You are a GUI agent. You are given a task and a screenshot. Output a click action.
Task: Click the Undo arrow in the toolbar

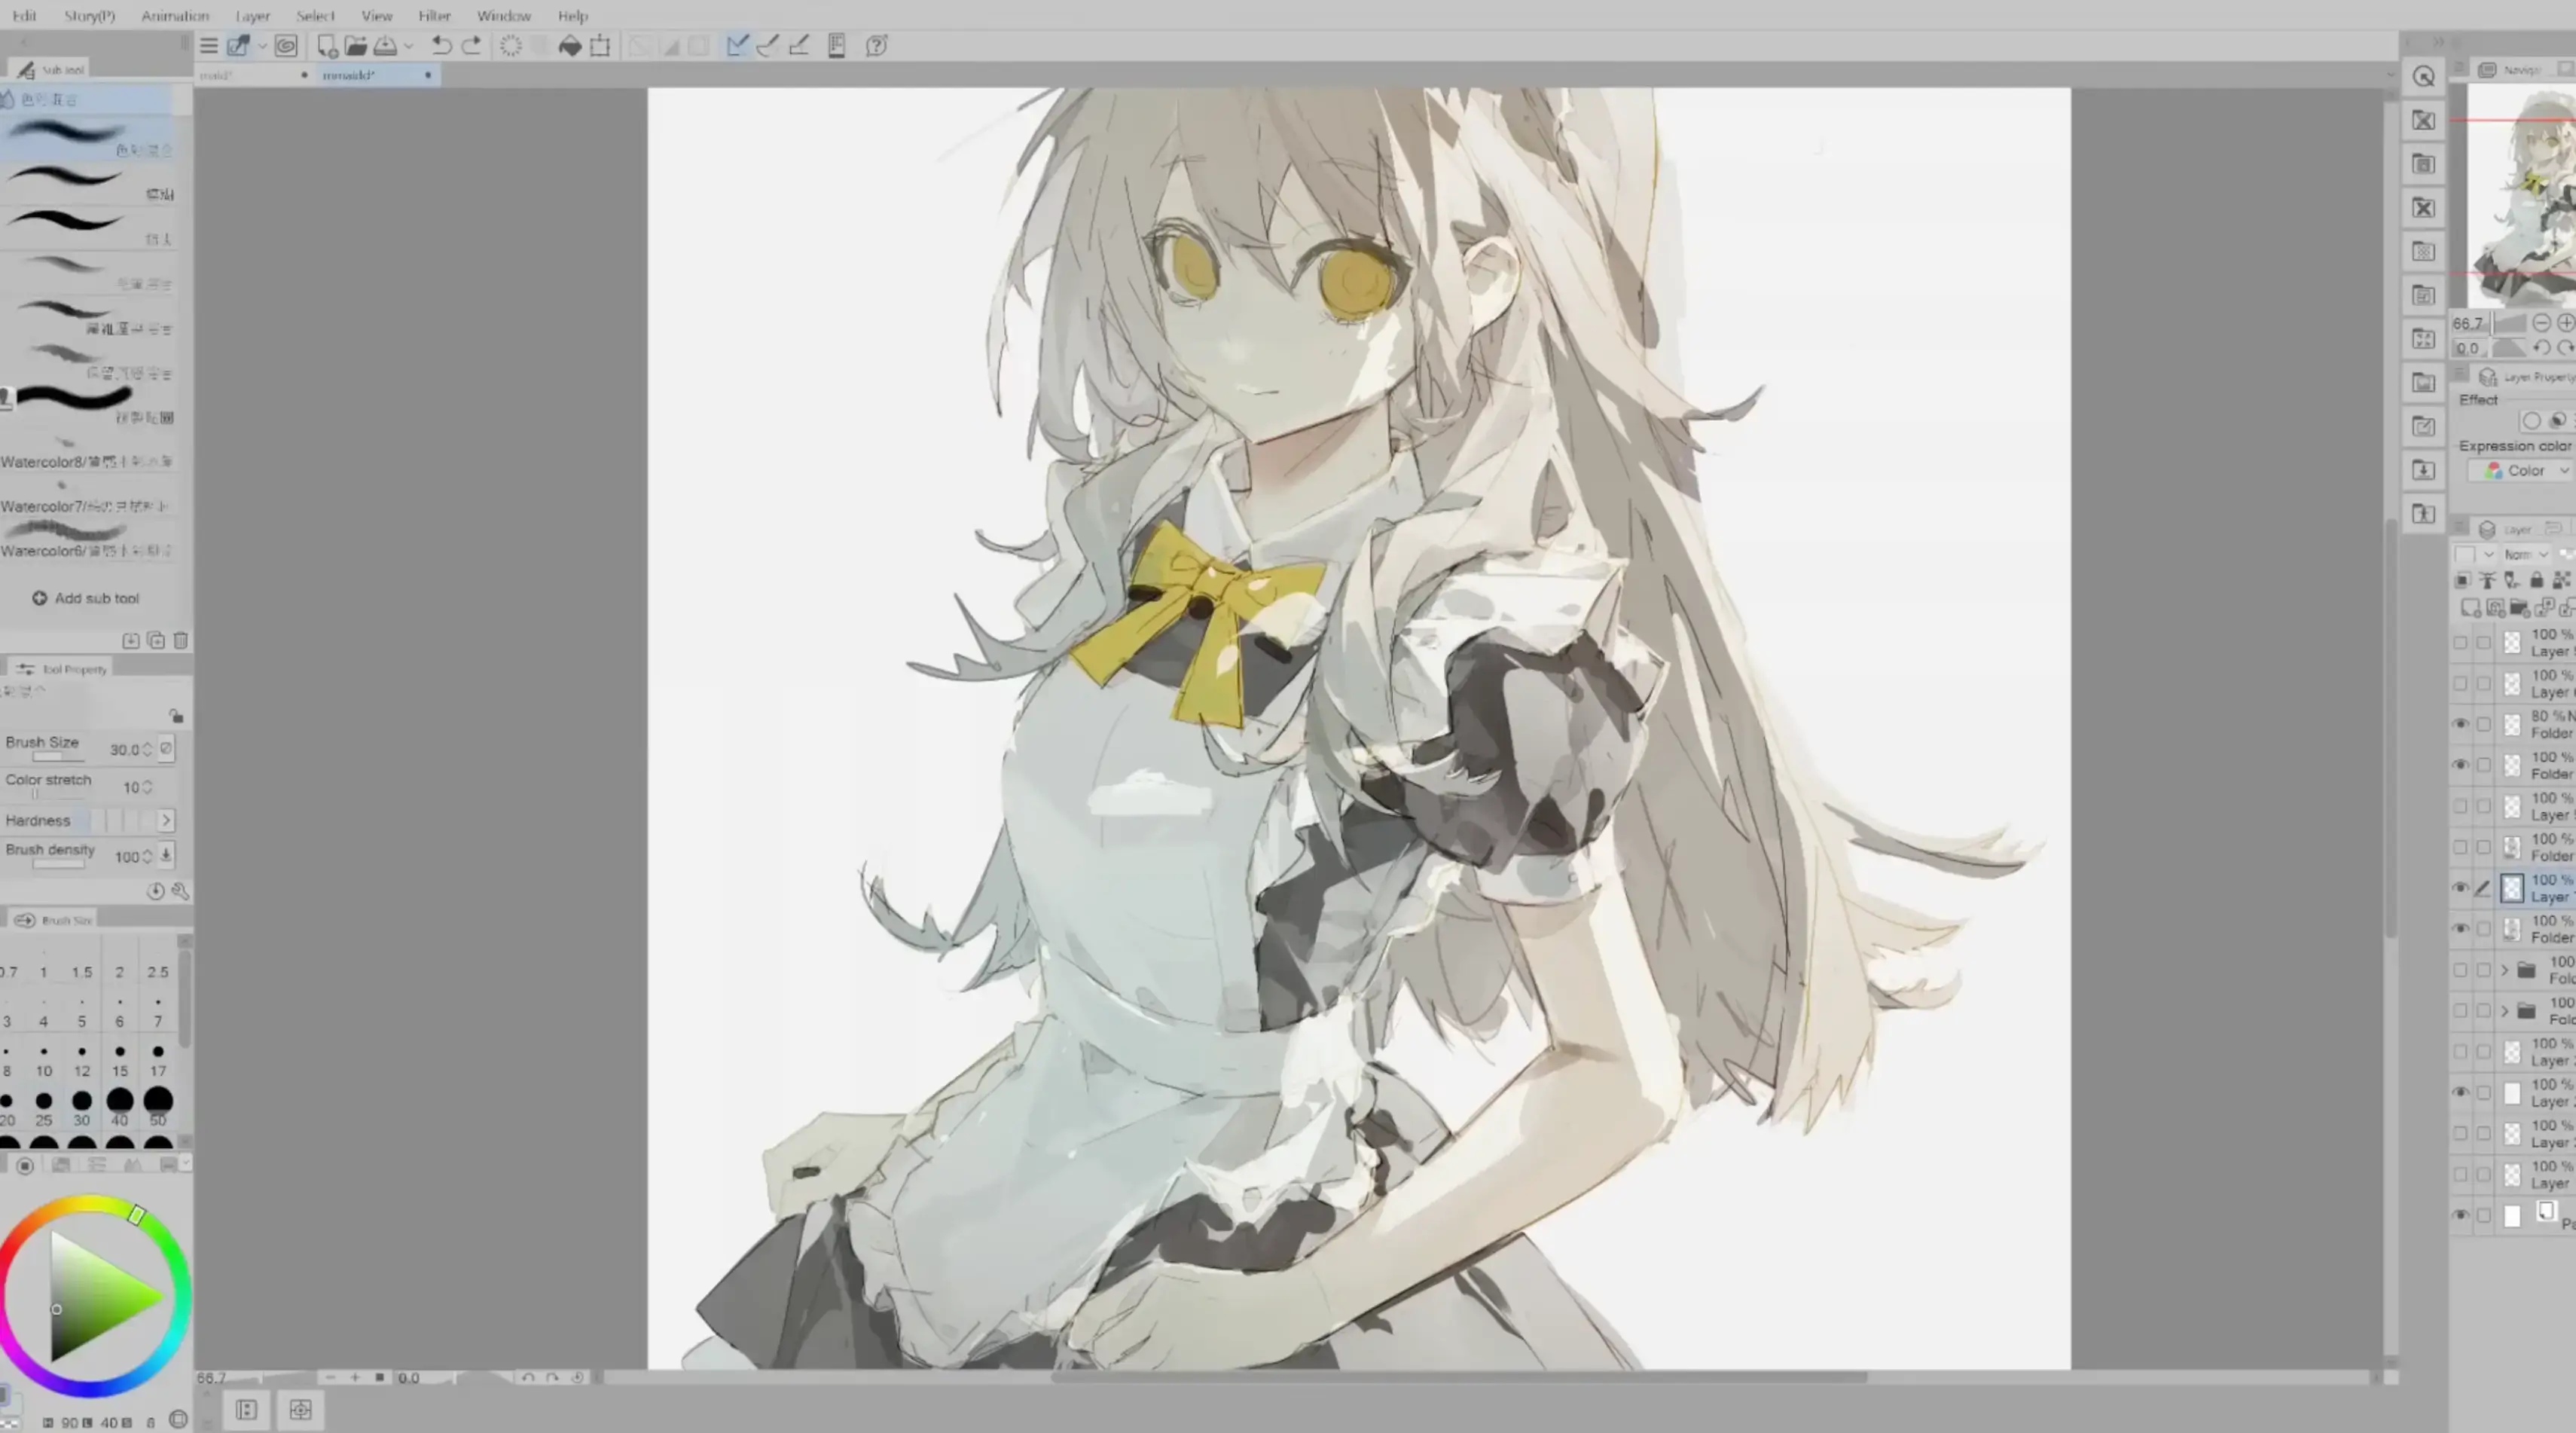tap(441, 45)
